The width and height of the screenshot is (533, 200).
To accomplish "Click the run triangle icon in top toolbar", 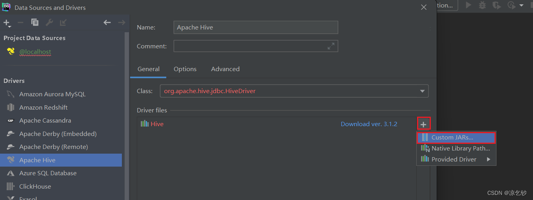I will [468, 5].
